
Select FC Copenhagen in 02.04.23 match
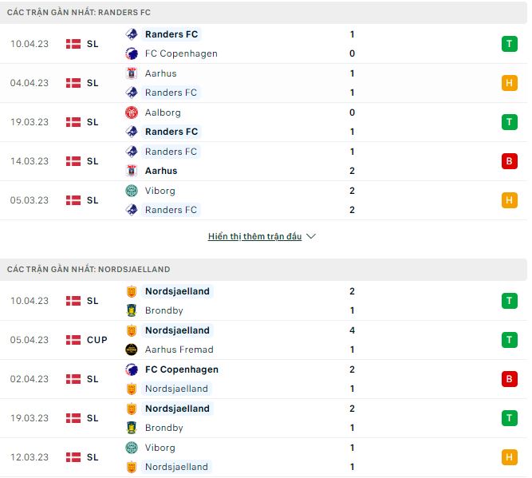(x=181, y=369)
